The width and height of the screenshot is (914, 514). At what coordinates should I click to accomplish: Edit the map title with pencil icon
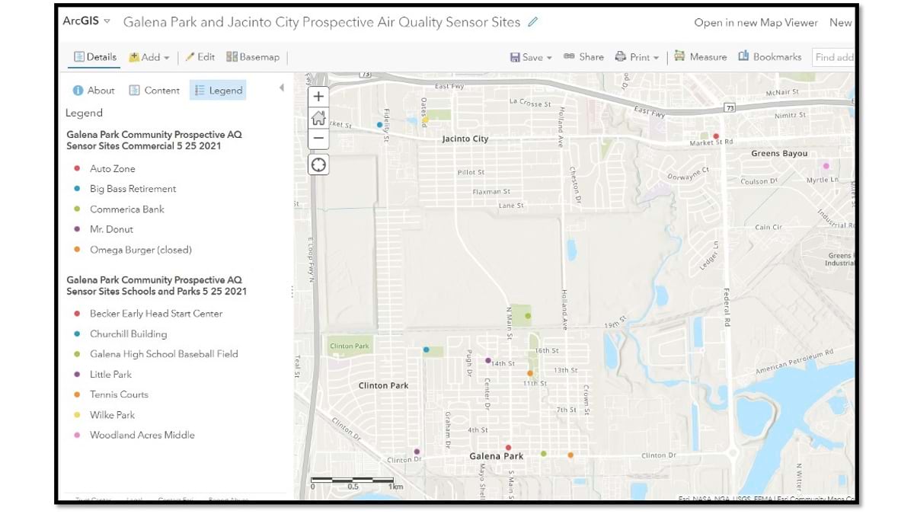(532, 22)
